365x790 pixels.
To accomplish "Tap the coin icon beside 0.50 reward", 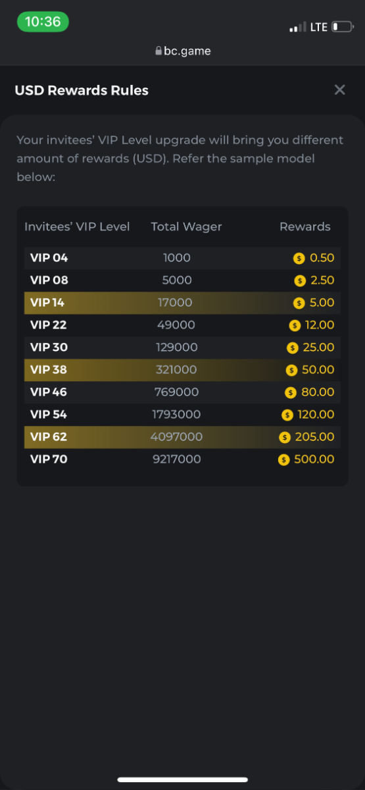I will (x=299, y=258).
